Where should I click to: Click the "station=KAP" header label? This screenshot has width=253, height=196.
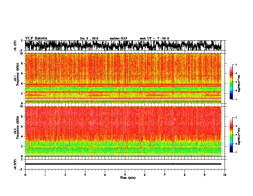119,38
